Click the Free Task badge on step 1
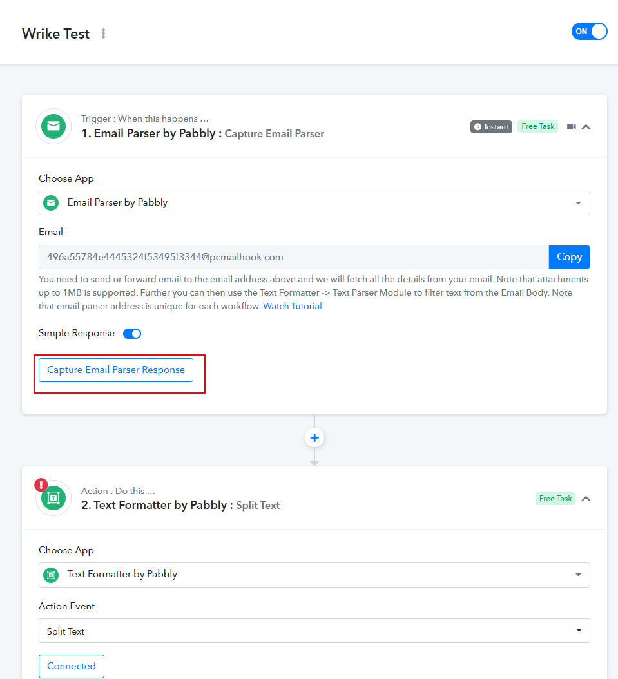The width and height of the screenshot is (618, 679). coord(537,126)
